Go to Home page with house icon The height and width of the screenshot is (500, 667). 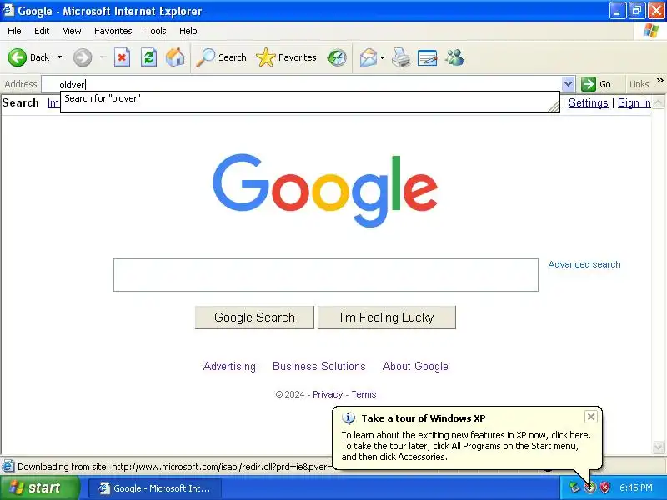pos(175,57)
